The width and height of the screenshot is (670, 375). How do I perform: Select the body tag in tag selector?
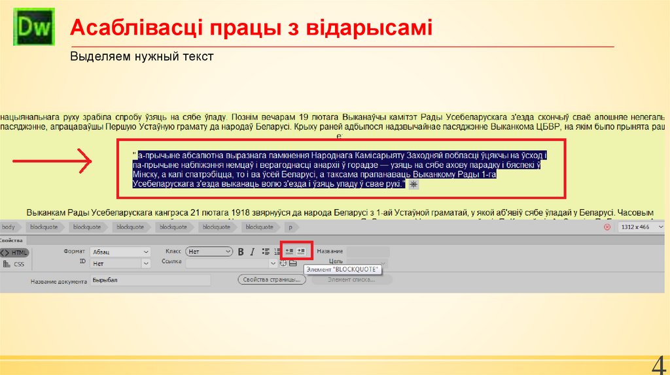tap(9, 227)
